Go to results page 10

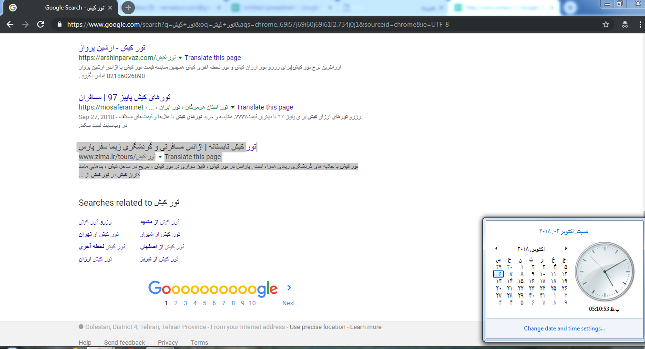[252, 303]
